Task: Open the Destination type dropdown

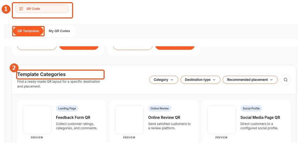Action: tap(200, 80)
